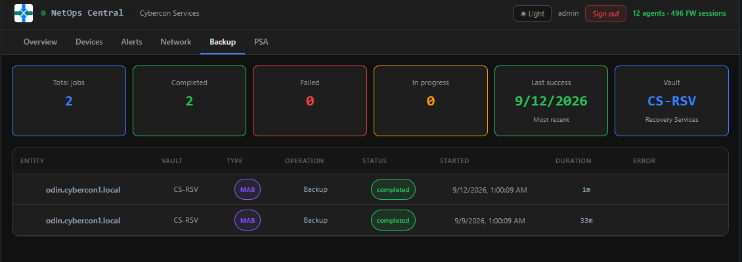This screenshot has height=262, width=742.
Task: Select the PSA tab
Action: coord(261,41)
